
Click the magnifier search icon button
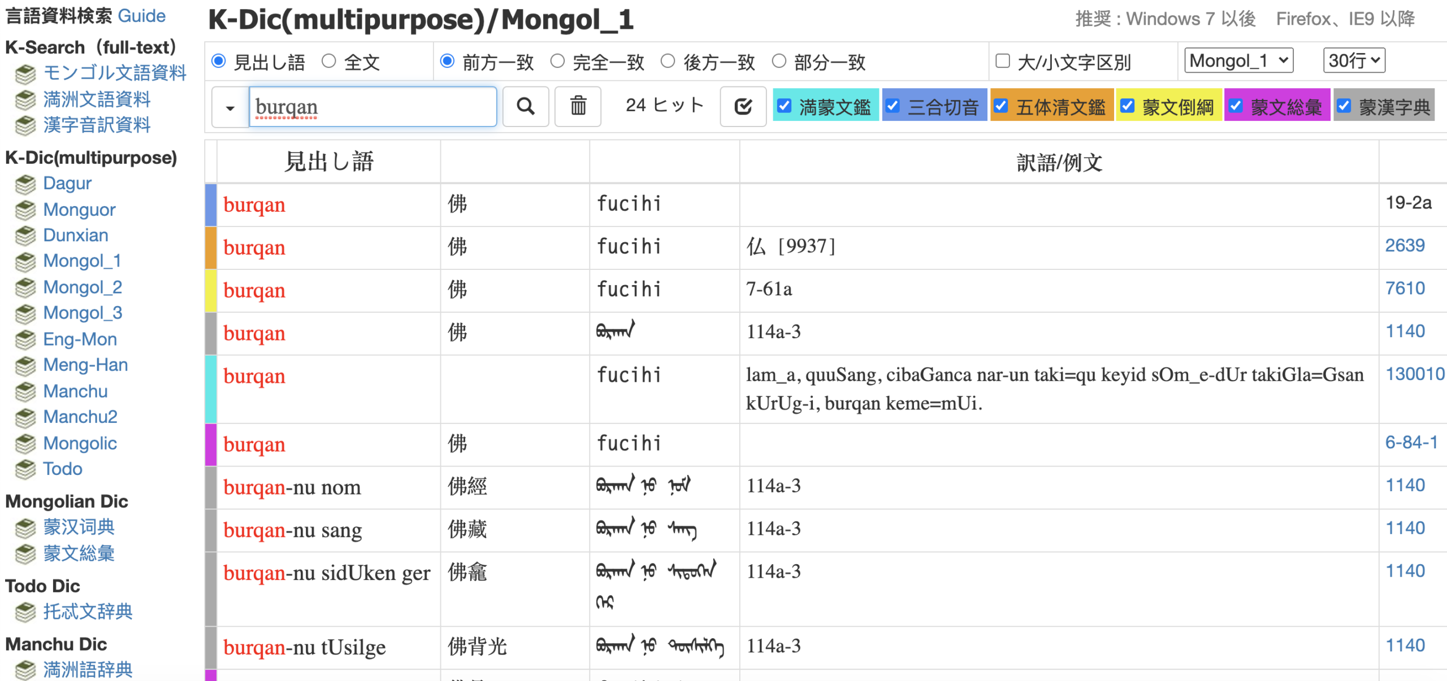[525, 106]
